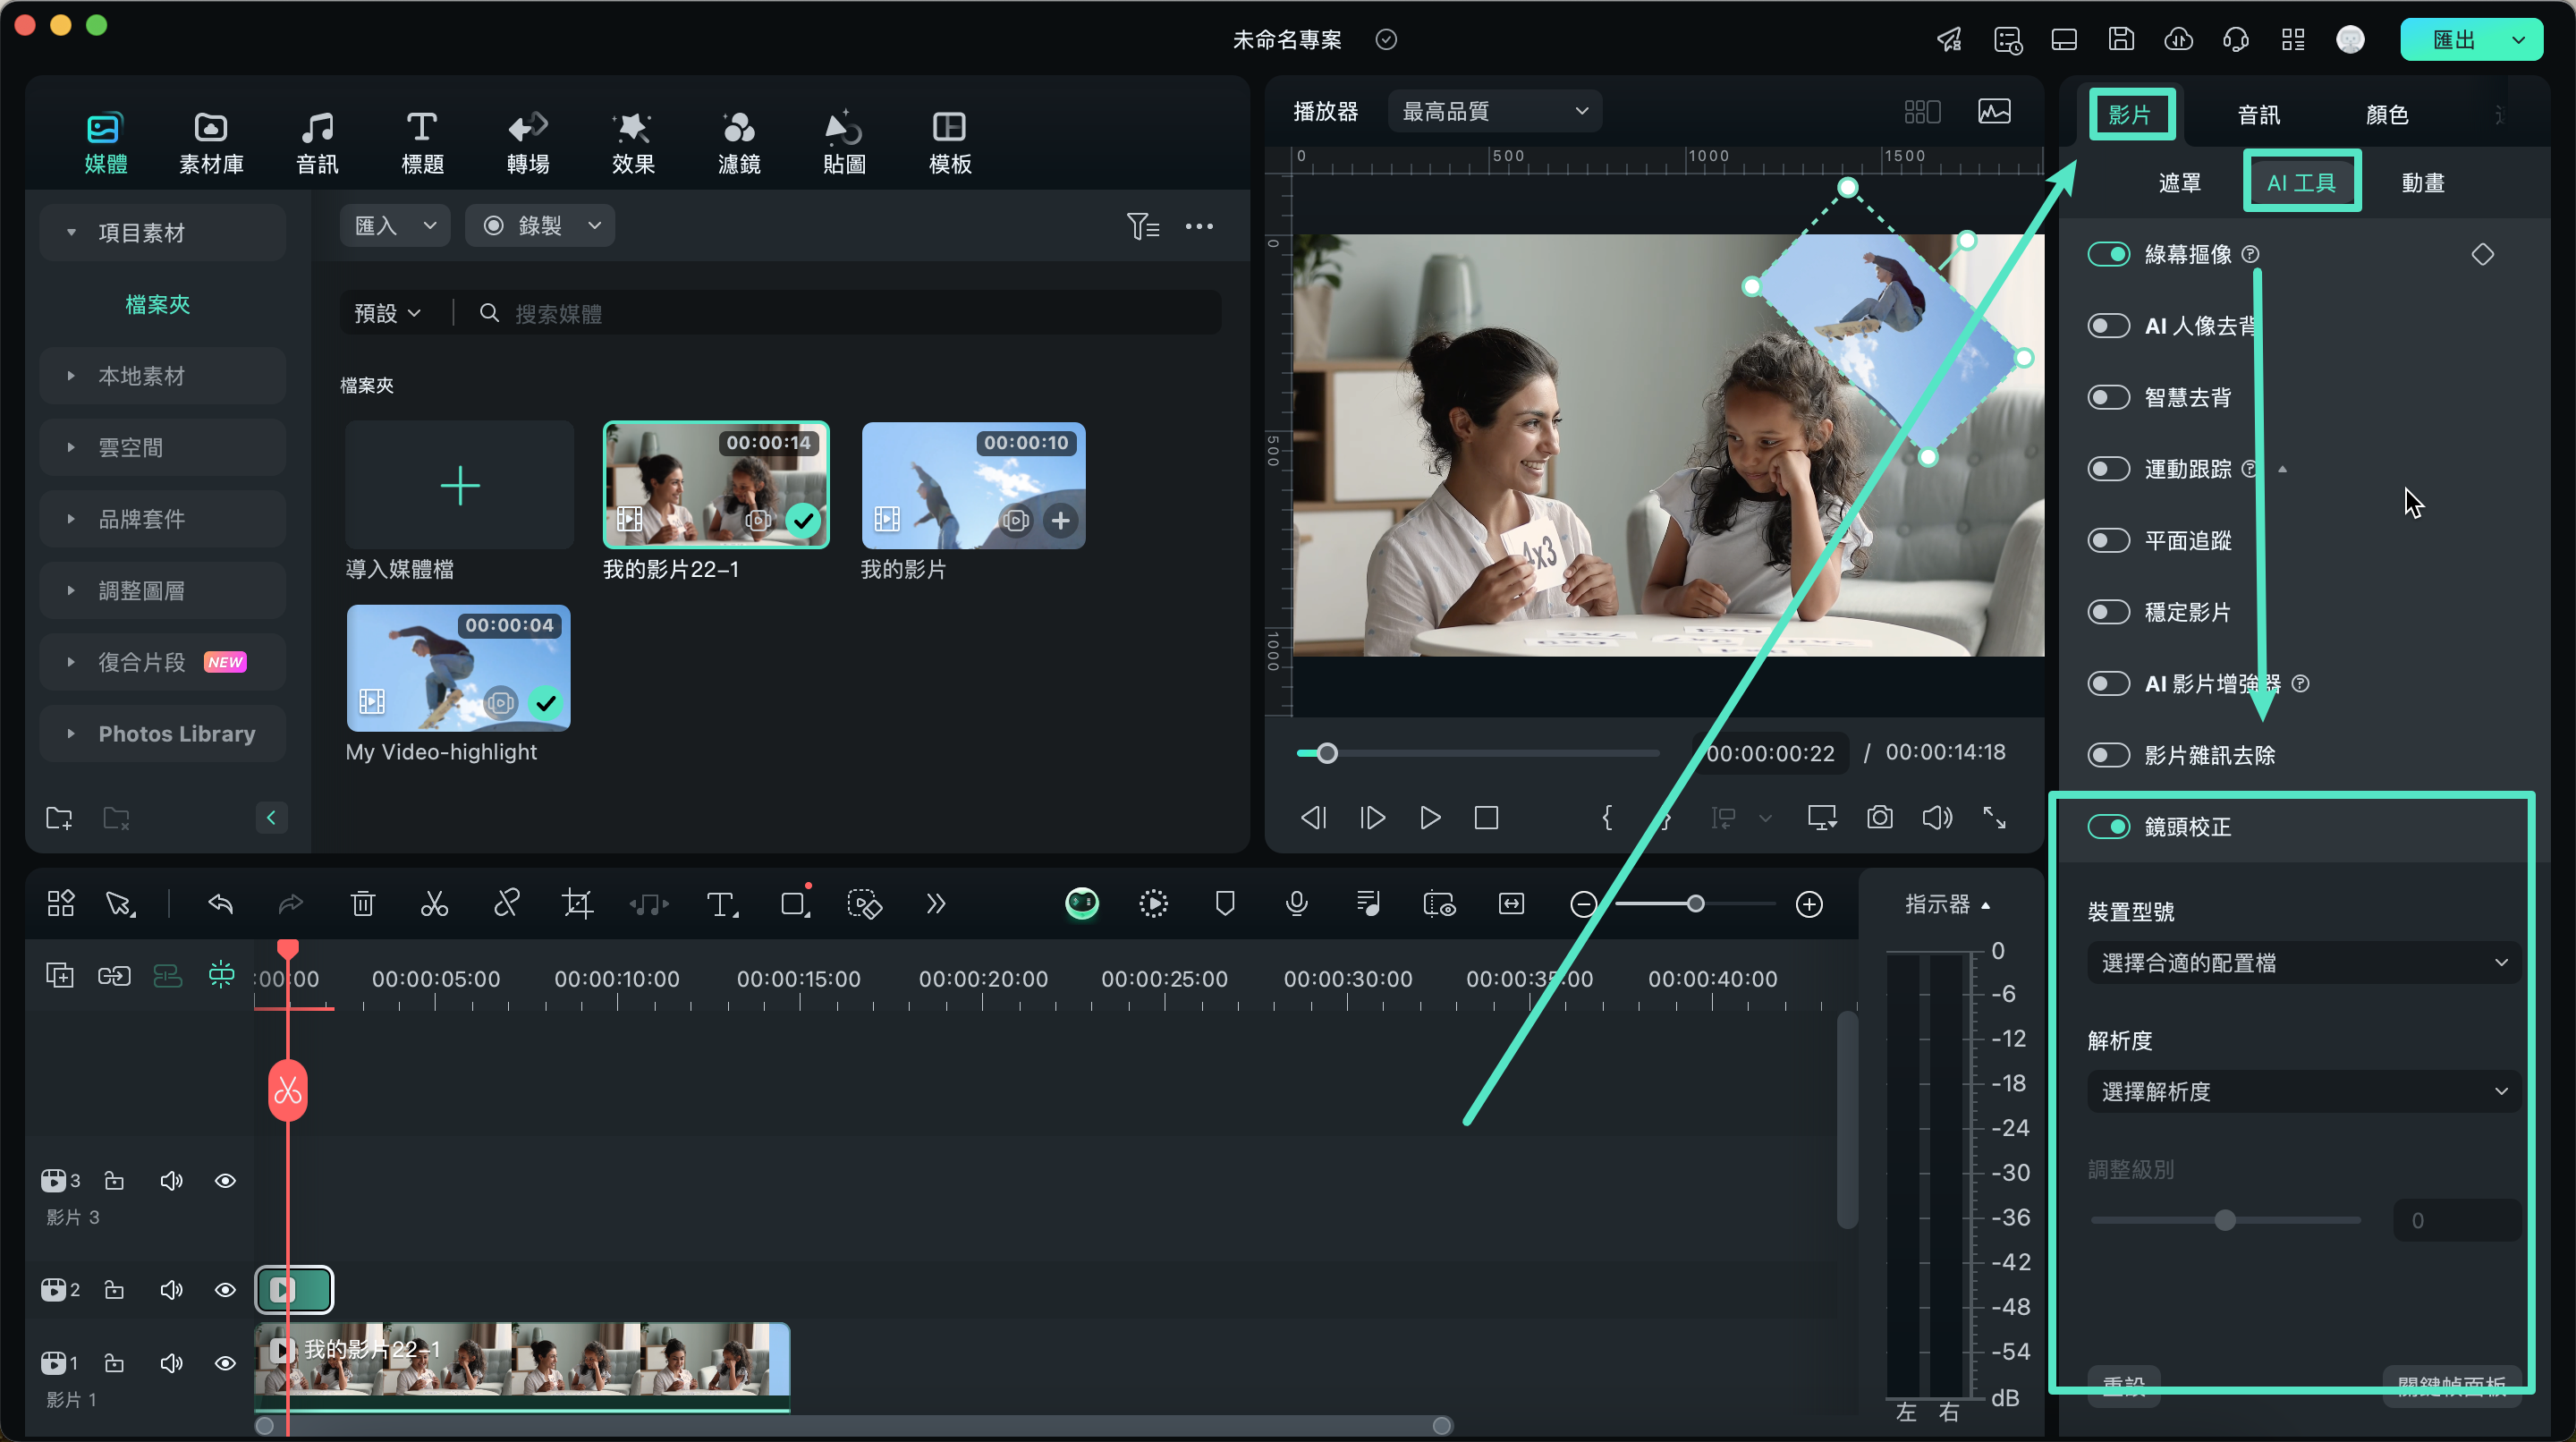Screen dimensions: 2576x1442
Task: Expand more timeline tools chevron
Action: [935, 904]
